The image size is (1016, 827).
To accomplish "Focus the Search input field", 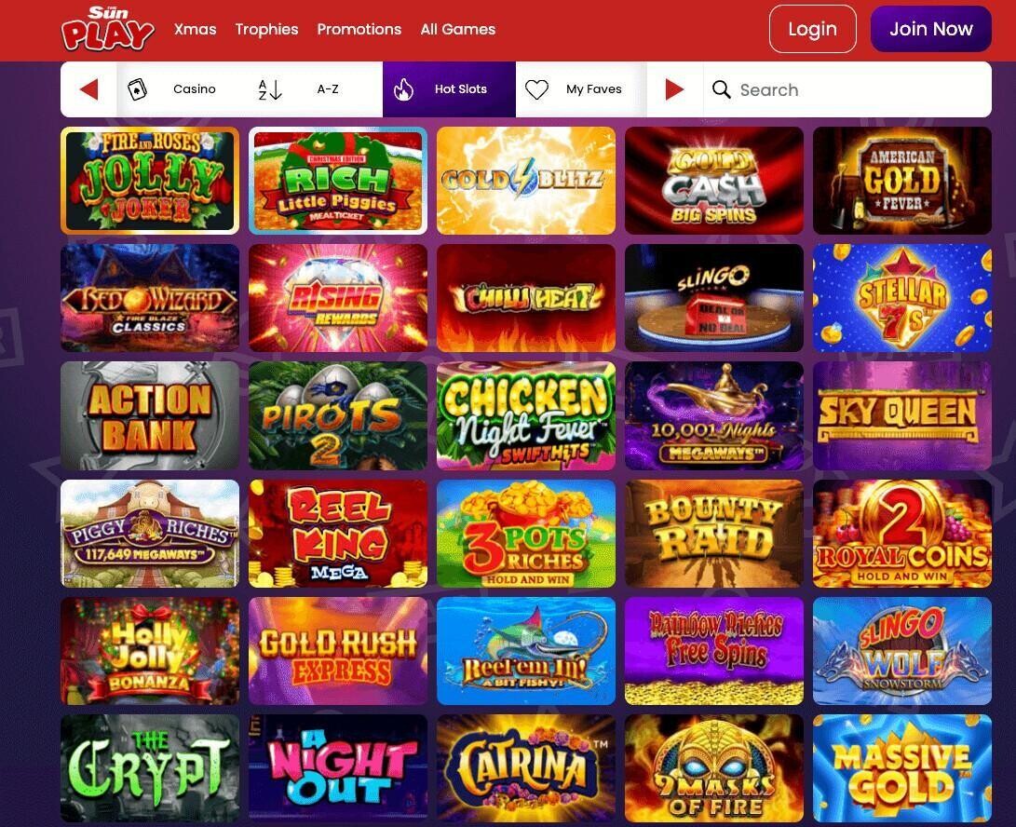I will [x=847, y=89].
